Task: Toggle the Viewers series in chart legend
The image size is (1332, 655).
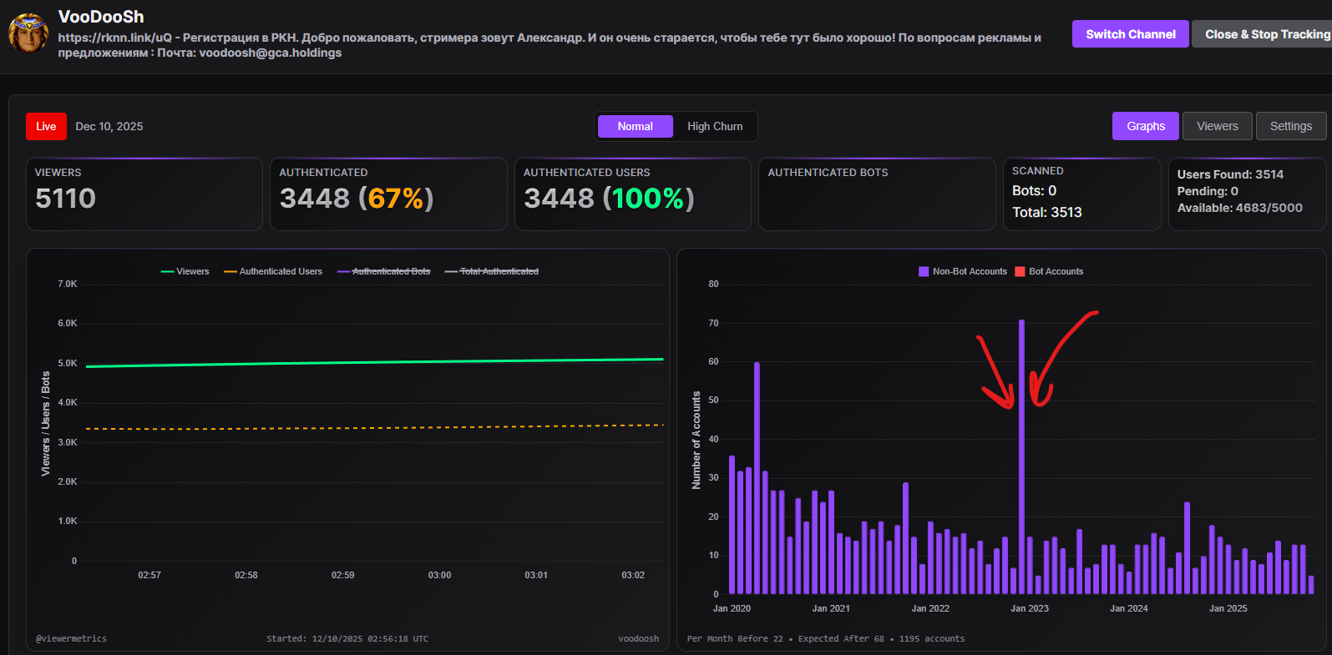Action: 185,271
